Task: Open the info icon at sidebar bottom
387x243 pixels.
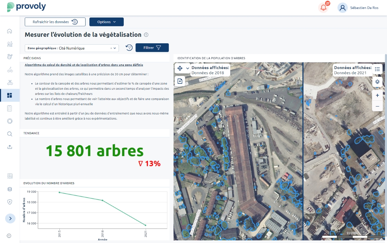Action: coord(9,236)
